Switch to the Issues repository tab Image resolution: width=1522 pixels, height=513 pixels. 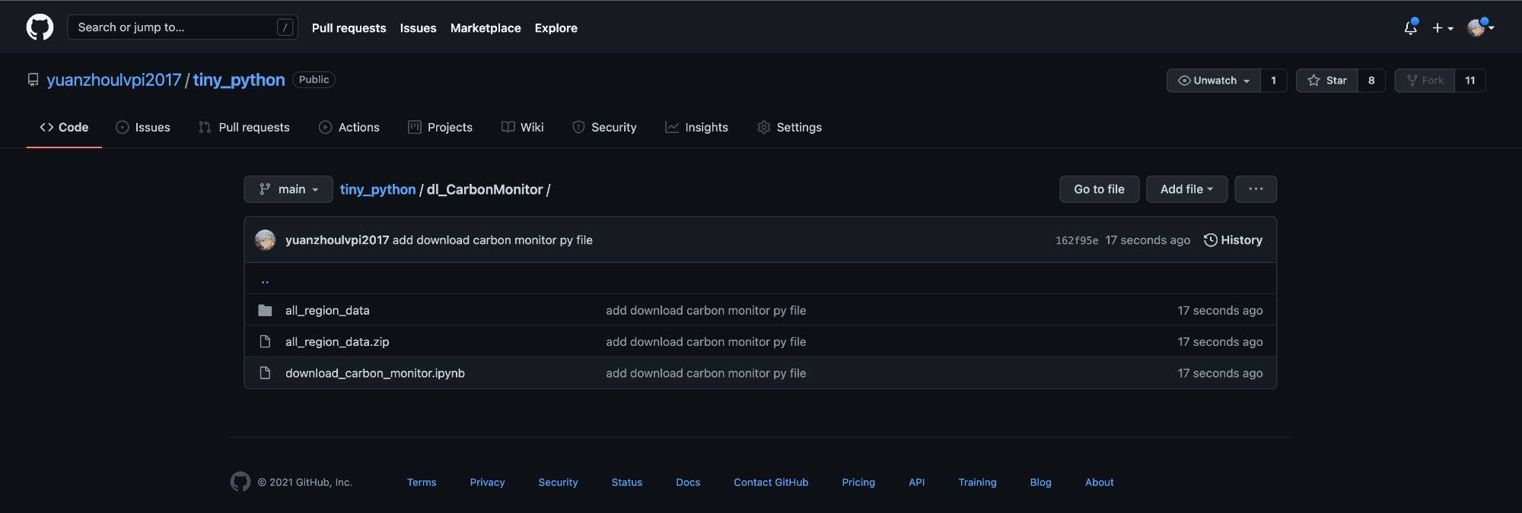tap(143, 128)
